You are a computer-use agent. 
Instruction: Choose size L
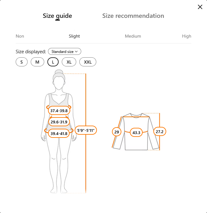[53, 62]
